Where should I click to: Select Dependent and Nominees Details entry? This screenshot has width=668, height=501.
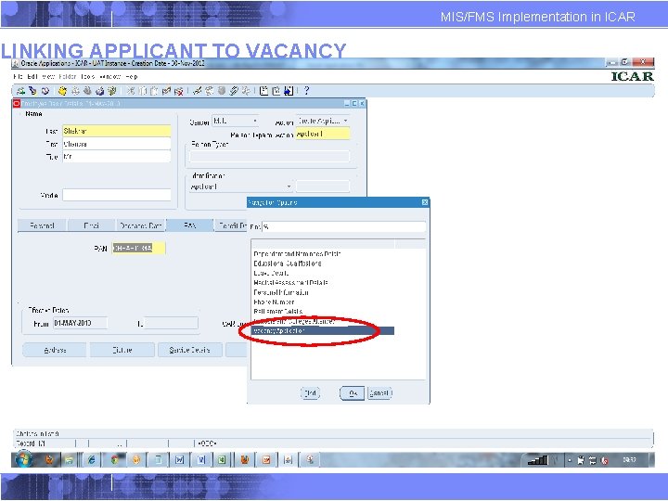297,253
